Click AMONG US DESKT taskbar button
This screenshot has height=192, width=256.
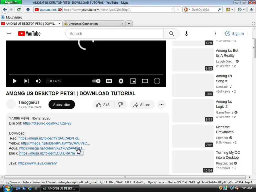60,188
